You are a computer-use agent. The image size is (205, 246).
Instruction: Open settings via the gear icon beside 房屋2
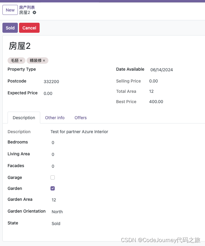[x=34, y=13]
